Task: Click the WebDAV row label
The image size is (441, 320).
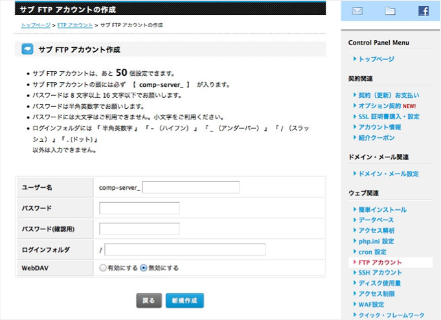Action: (35, 268)
